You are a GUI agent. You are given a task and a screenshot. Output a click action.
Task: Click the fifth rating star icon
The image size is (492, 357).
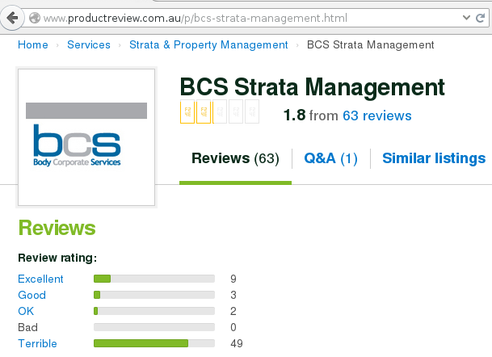click(252, 111)
